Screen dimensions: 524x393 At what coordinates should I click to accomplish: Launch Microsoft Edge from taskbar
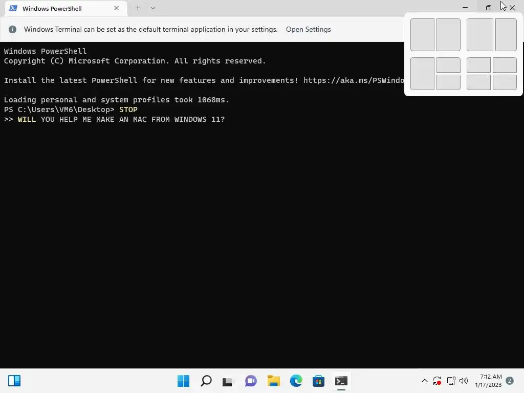tap(296, 381)
